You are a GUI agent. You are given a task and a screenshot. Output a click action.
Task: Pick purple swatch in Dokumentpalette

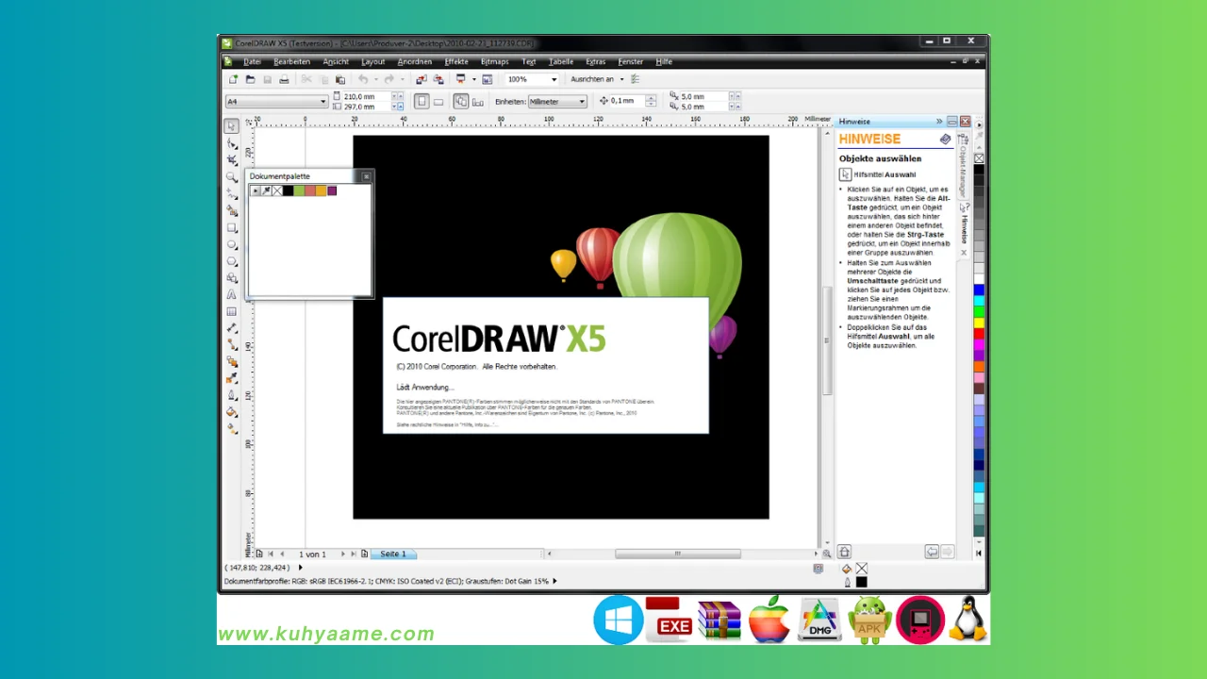(x=332, y=190)
